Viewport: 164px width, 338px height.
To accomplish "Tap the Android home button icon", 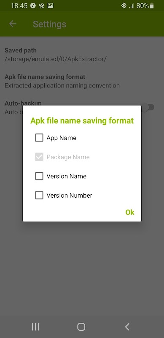I will [81, 327].
